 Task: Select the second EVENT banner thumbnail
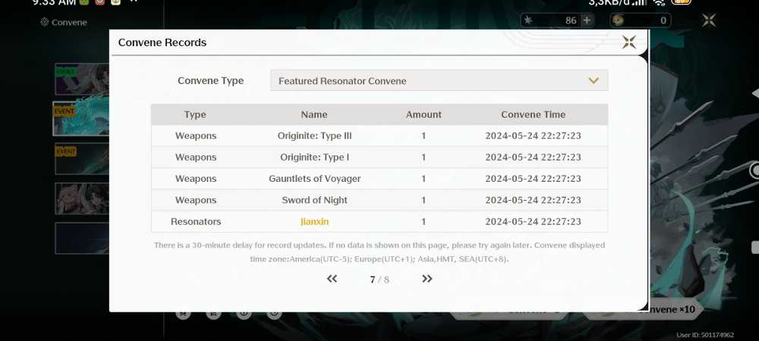click(x=82, y=158)
